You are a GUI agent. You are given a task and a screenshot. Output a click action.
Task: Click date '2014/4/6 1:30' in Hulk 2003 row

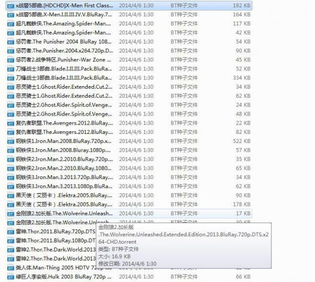tap(136, 277)
